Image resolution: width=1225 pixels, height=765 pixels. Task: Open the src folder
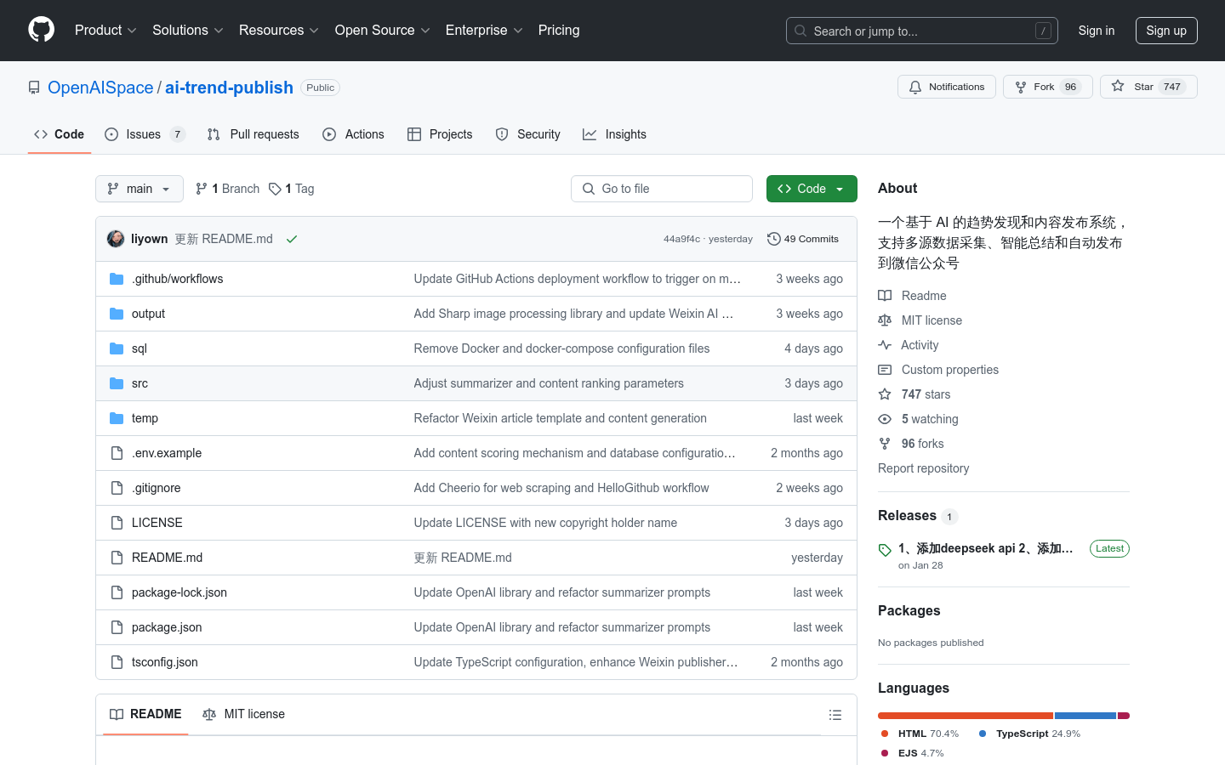[140, 383]
